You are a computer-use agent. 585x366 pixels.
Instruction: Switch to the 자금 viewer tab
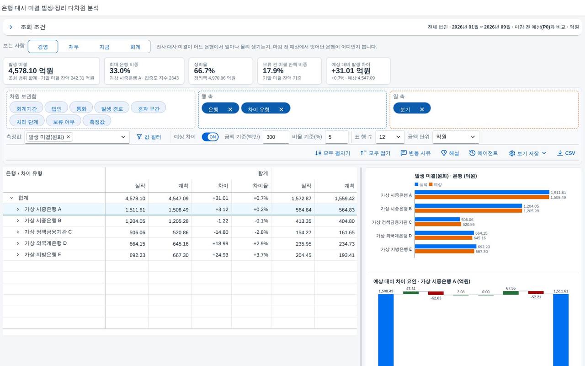click(x=104, y=47)
